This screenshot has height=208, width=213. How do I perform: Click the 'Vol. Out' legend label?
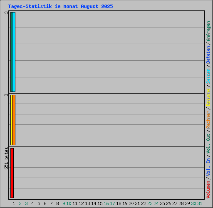(208, 143)
